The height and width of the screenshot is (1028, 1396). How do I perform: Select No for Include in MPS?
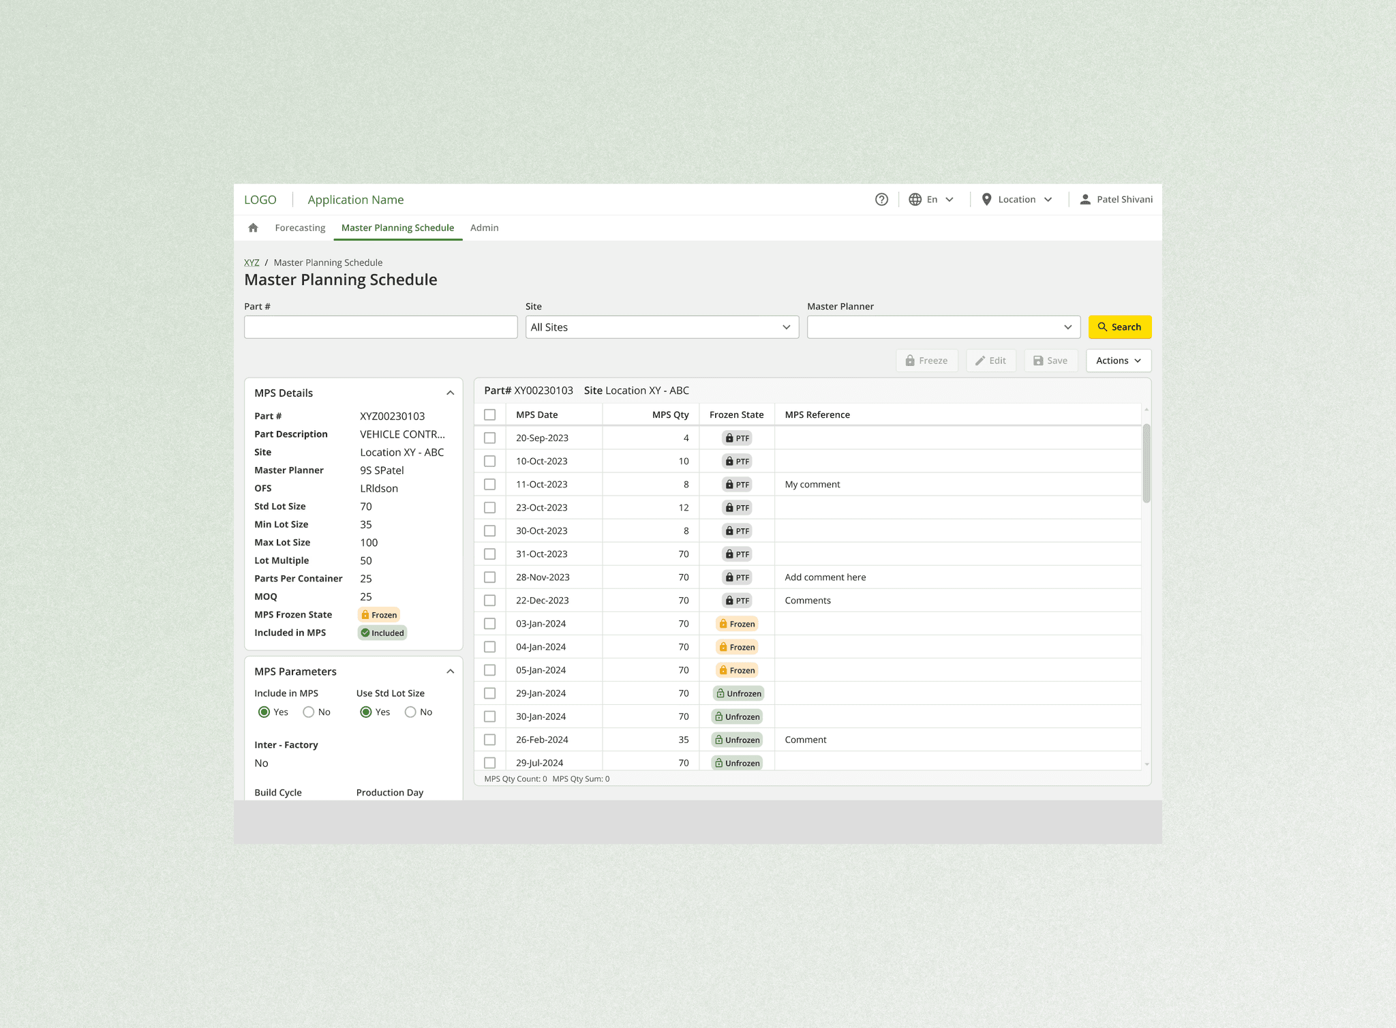[x=309, y=712]
